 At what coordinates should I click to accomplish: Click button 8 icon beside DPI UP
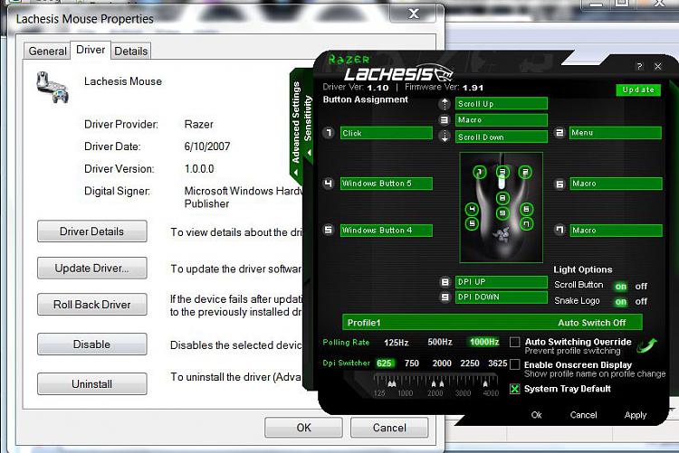pos(445,282)
